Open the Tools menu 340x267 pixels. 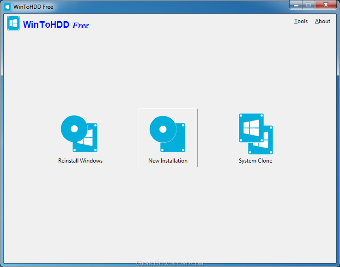click(x=301, y=21)
